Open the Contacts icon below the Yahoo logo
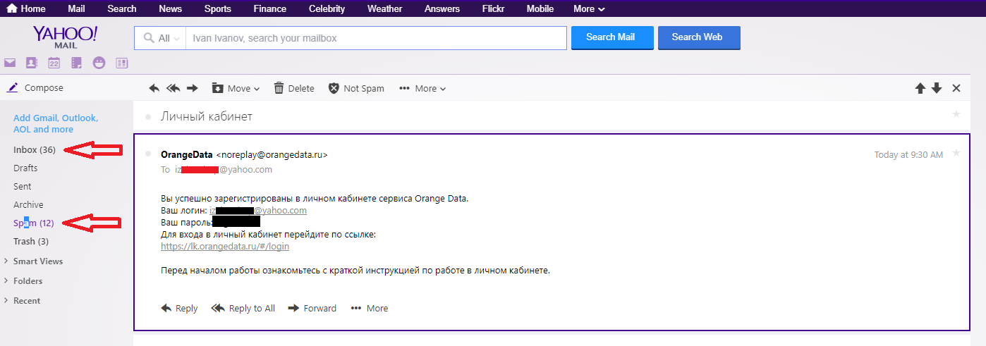 click(x=31, y=63)
